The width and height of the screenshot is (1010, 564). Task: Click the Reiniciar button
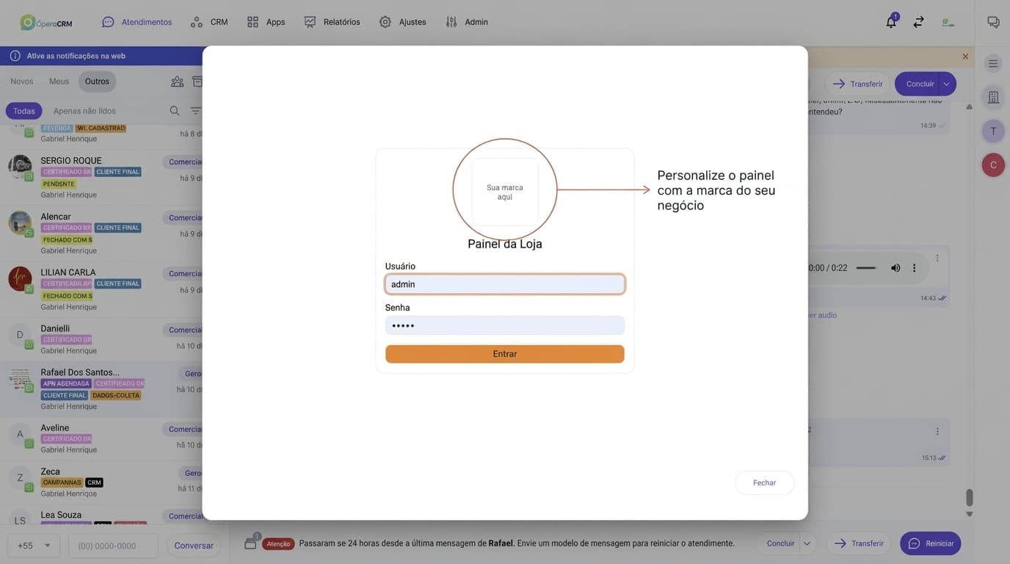point(931,543)
